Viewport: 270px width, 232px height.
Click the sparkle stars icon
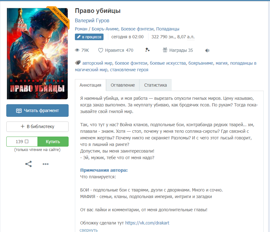(147, 50)
